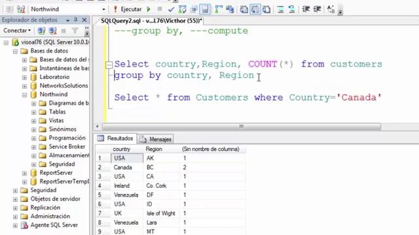The image size is (419, 235).
Task: Select the SQLQuery2.sql editor tab
Action: pyautogui.click(x=151, y=21)
